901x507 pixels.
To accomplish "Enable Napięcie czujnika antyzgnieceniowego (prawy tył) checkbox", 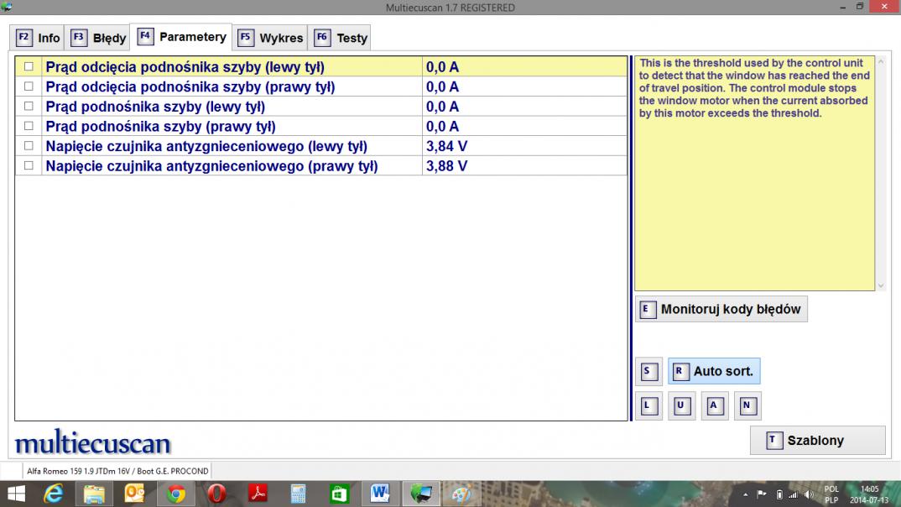I will point(29,165).
